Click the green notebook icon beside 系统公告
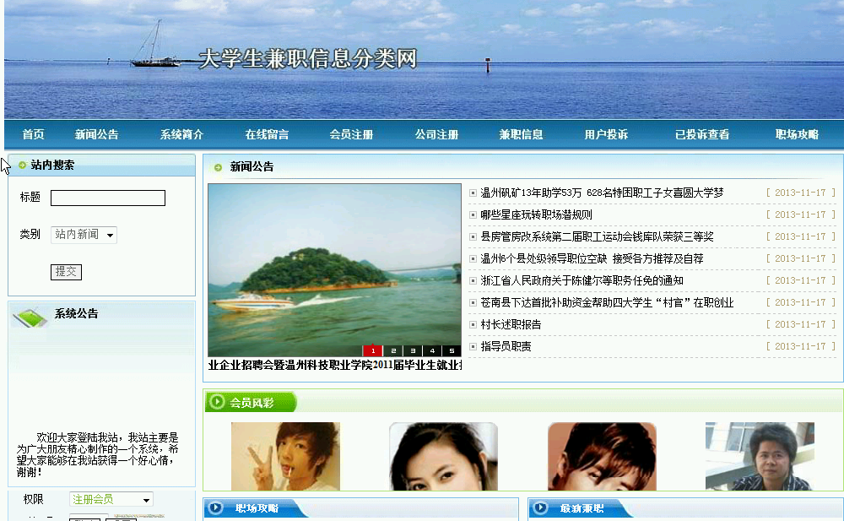844x521 pixels. pyautogui.click(x=30, y=317)
